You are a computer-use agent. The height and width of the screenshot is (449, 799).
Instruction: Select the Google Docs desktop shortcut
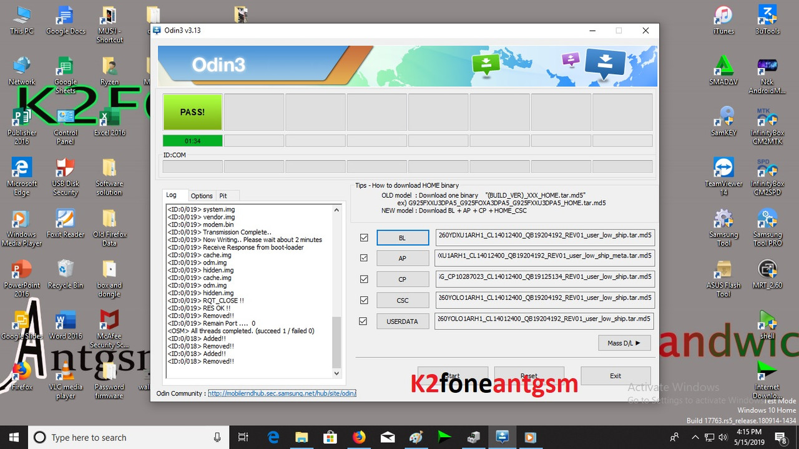tap(66, 20)
